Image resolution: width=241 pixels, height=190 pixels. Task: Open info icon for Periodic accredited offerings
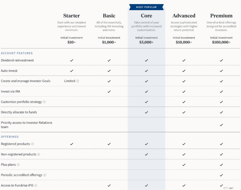(45, 175)
